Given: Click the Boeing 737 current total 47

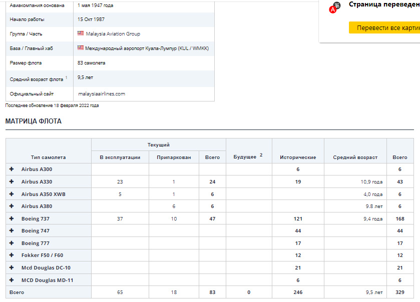Looking at the screenshot, I should coord(212,219).
